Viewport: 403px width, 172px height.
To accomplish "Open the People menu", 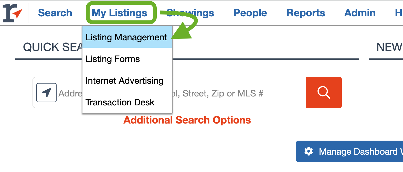I will [250, 13].
